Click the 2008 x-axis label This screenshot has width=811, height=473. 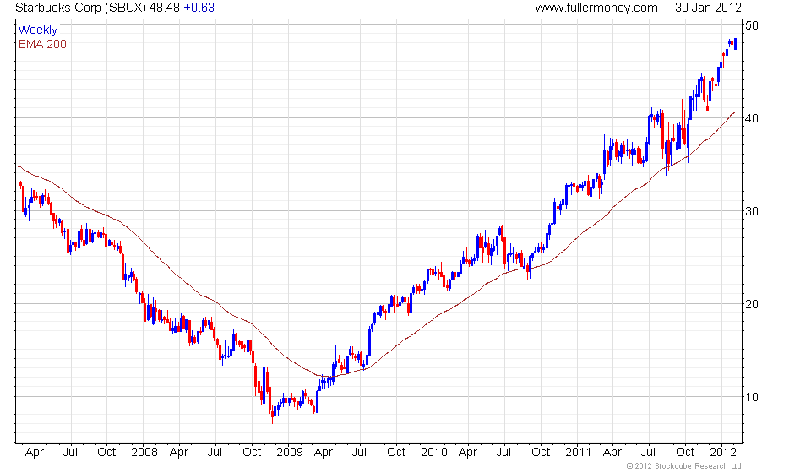pyautogui.click(x=144, y=453)
